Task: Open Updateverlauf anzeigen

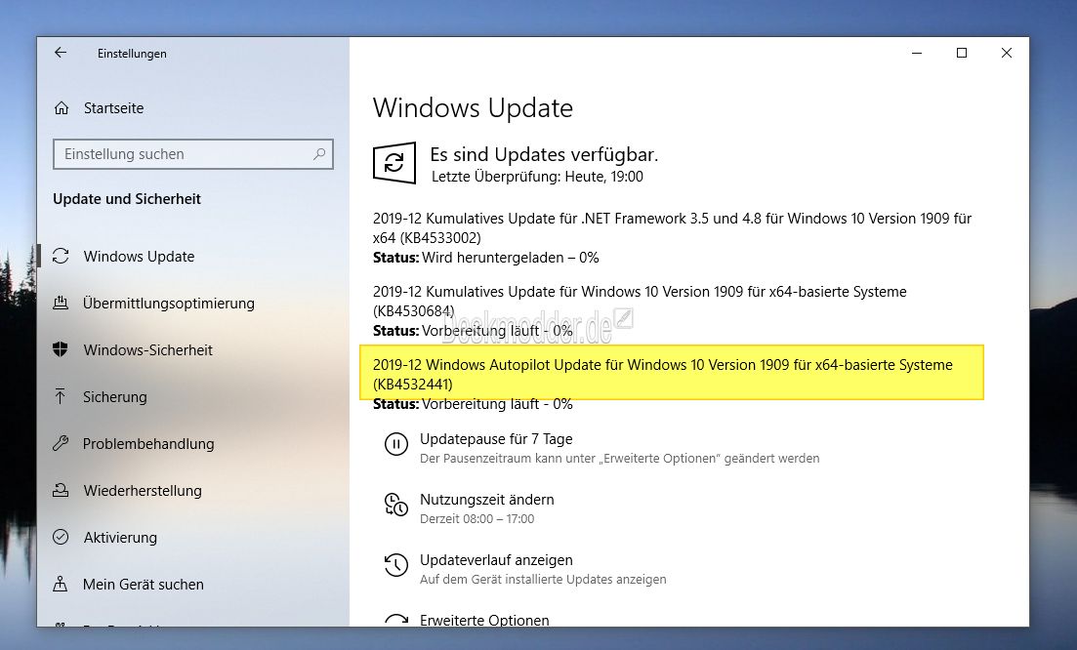Action: 496,560
